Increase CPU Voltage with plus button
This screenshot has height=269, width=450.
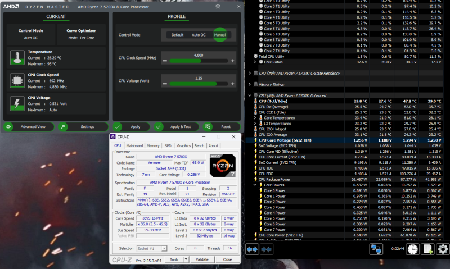pos(232,84)
